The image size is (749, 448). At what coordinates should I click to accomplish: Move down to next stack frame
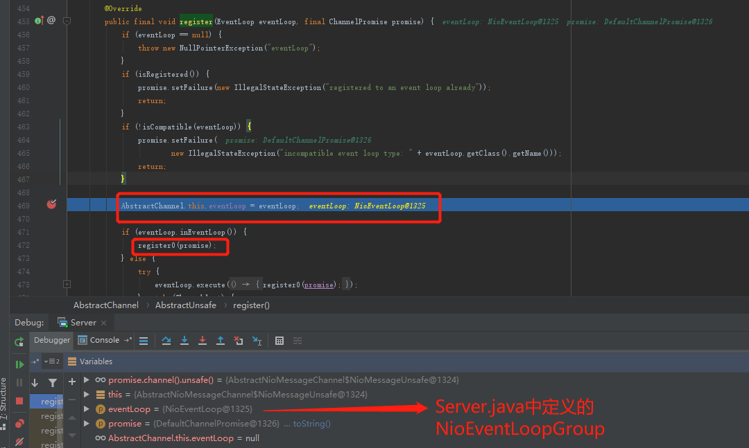(x=35, y=383)
